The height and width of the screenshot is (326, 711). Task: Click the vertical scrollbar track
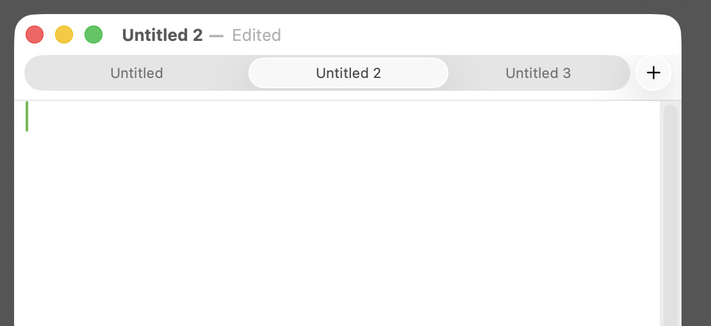671,215
